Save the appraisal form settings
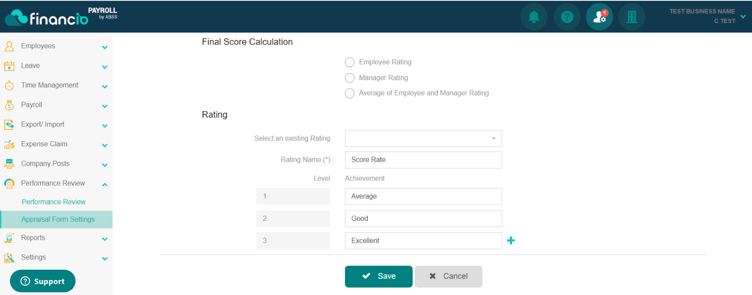 378,276
